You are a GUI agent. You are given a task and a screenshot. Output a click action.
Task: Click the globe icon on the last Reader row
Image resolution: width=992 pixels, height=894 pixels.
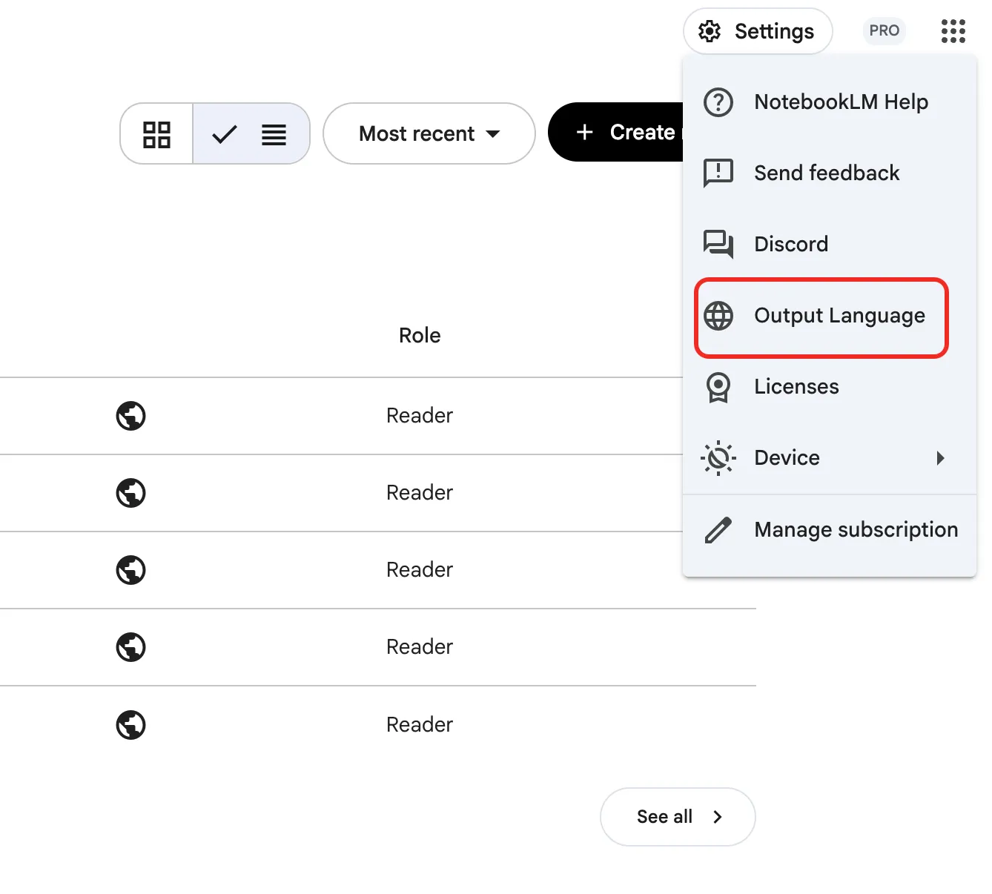click(131, 724)
